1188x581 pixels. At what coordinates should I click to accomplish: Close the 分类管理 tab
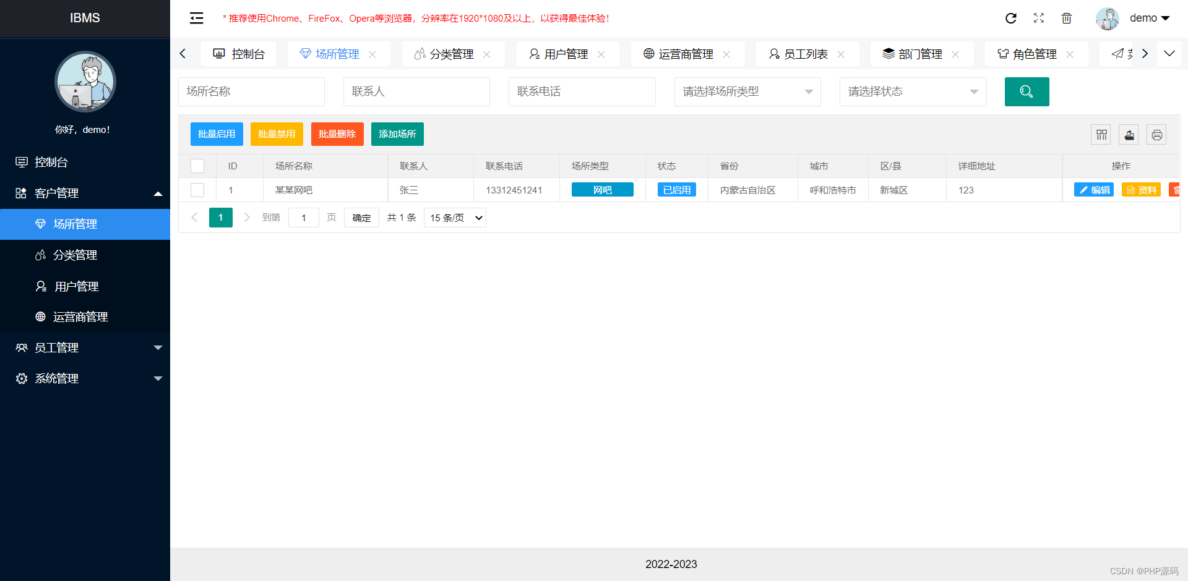point(487,54)
